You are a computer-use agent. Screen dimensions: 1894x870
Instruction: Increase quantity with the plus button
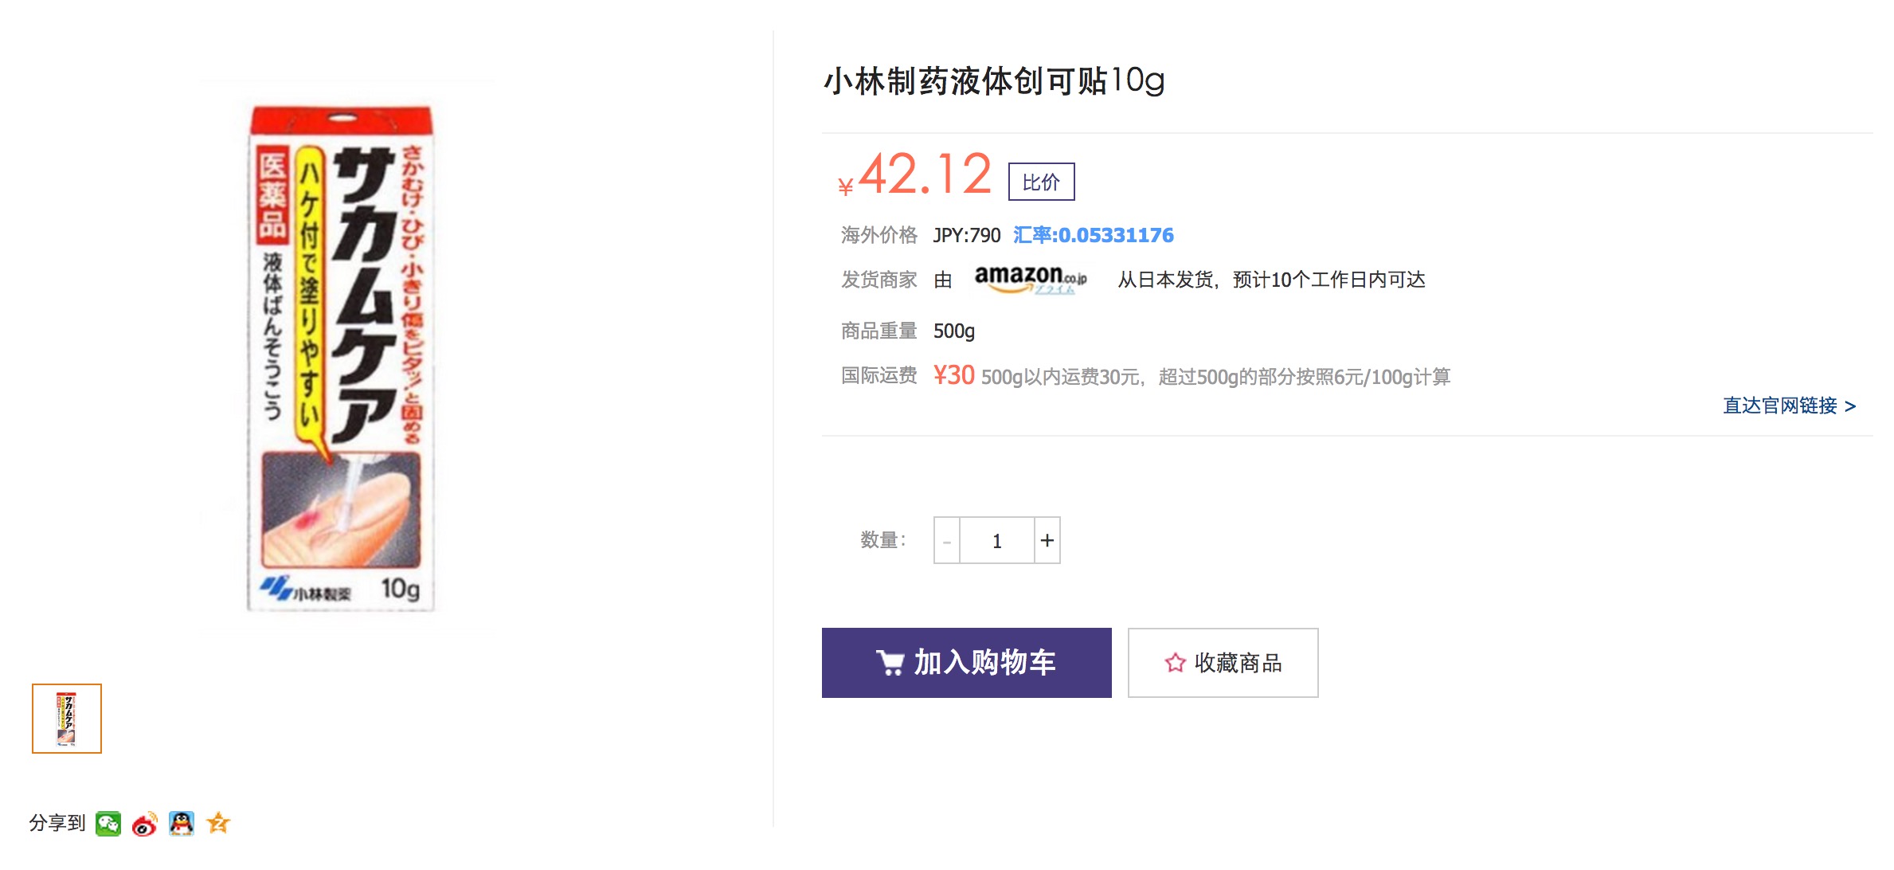point(1047,541)
